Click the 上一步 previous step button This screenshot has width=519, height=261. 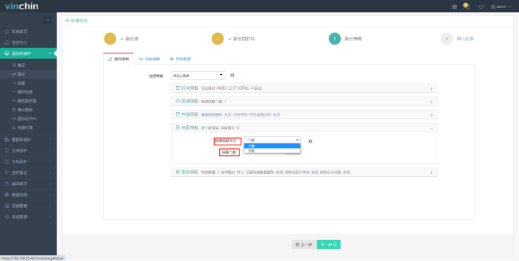303,244
